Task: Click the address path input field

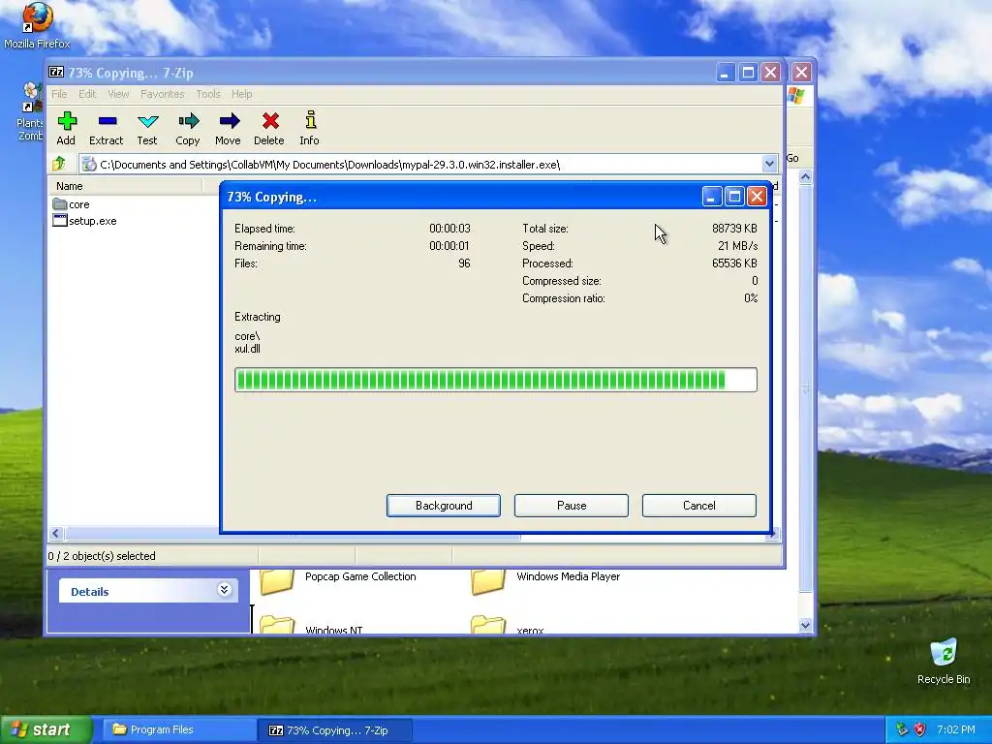Action: 420,165
